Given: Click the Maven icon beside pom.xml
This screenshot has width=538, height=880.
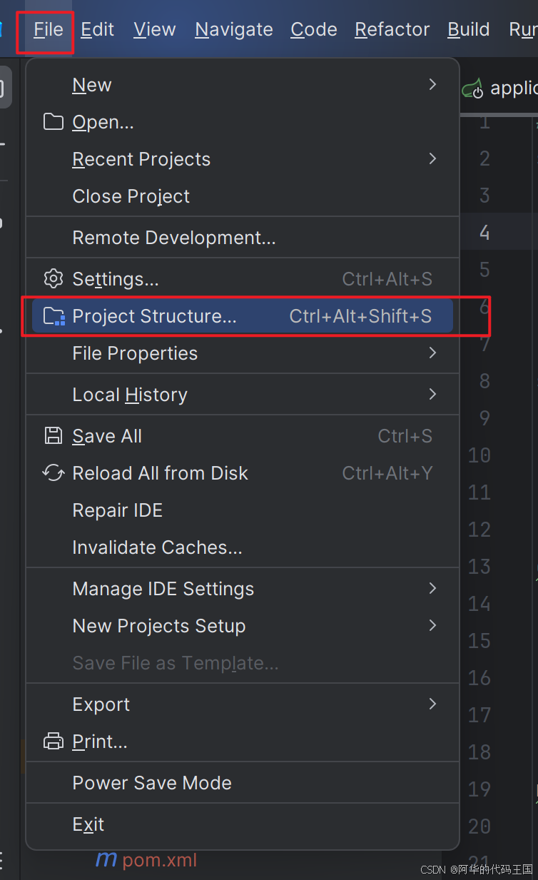Looking at the screenshot, I should (106, 859).
